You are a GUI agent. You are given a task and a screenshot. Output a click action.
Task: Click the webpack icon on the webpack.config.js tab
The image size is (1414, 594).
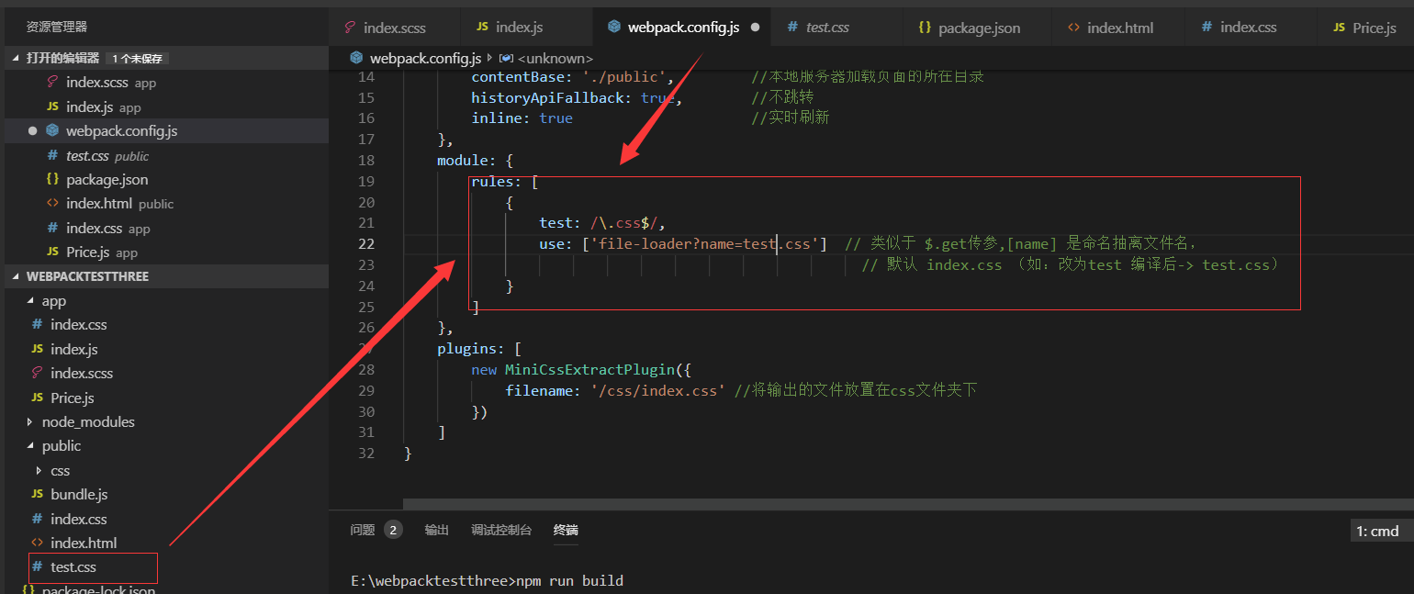pos(613,27)
